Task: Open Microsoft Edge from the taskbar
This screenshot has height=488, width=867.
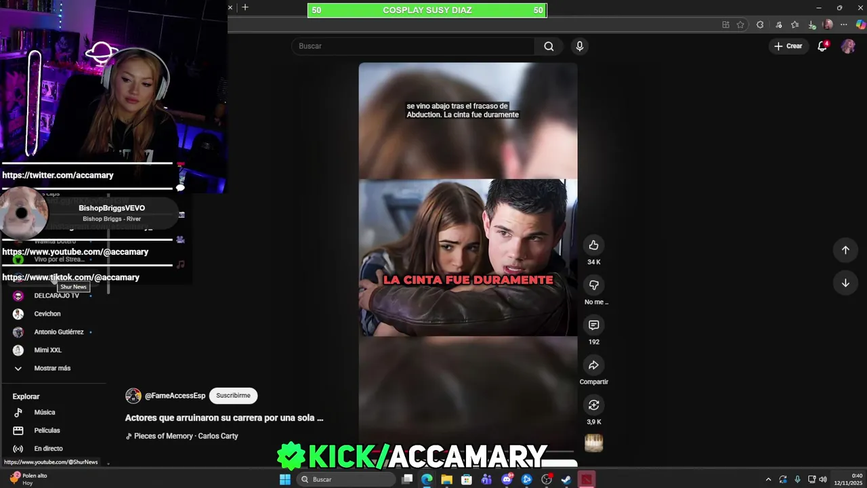Action: point(427,479)
